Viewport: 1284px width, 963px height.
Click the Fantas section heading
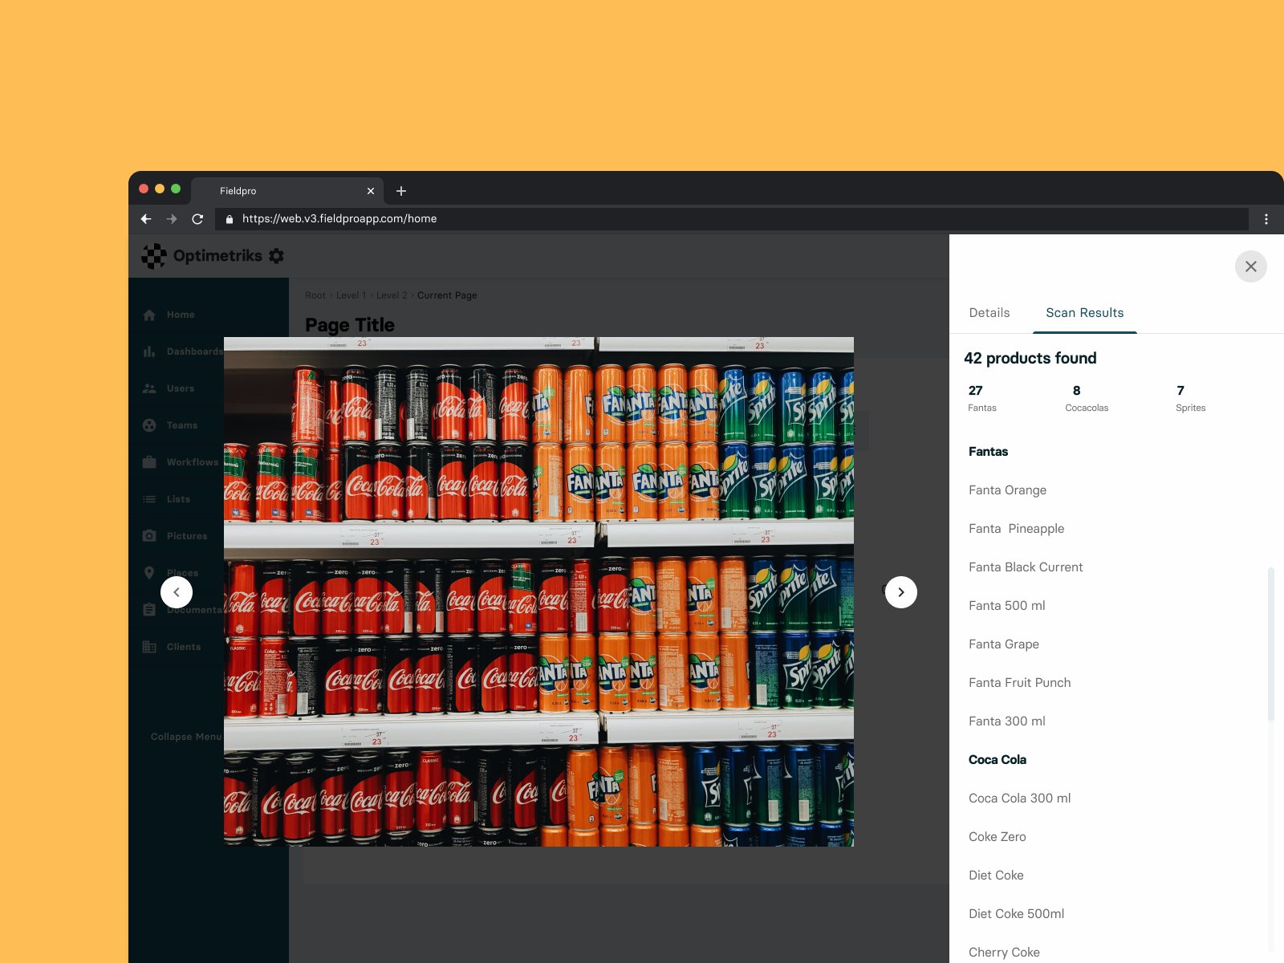[989, 452]
